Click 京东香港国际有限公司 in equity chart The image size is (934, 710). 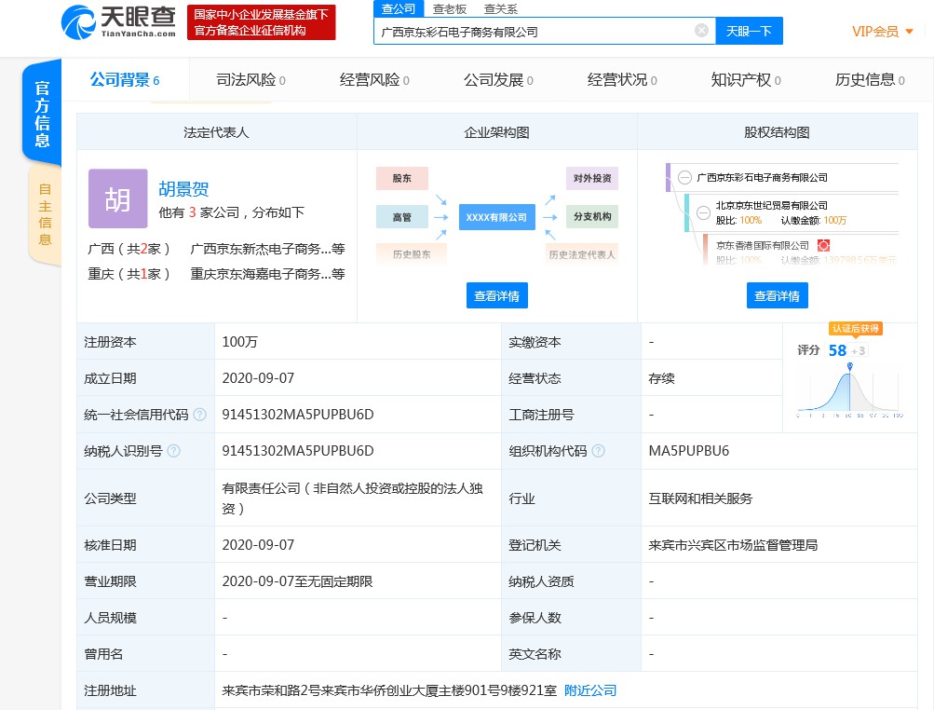tap(762, 246)
